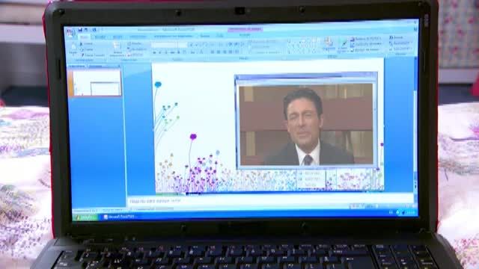The width and height of the screenshot is (479, 269).
Task: Open the Organizar arrange menu
Action: [x=329, y=44]
